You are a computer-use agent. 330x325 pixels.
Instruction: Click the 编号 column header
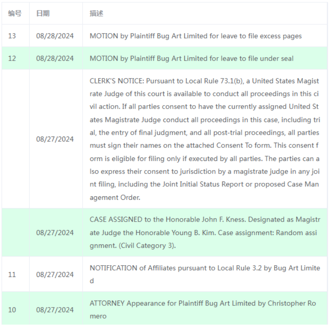[x=15, y=14]
